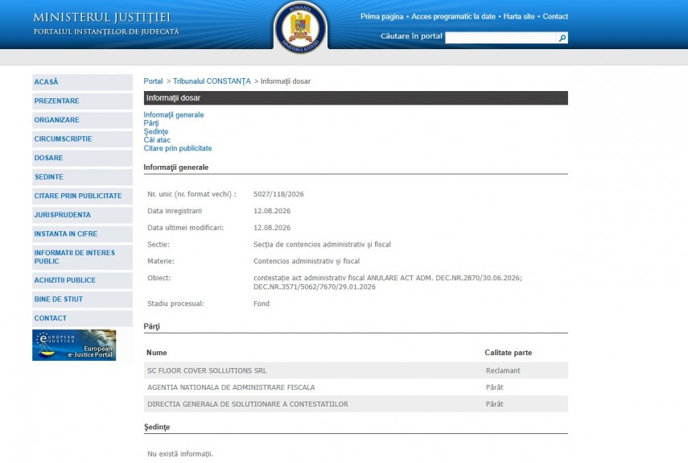The image size is (688, 463).
Task: Select ACHIZITII PUBLICE in the sidebar
Action: click(82, 280)
